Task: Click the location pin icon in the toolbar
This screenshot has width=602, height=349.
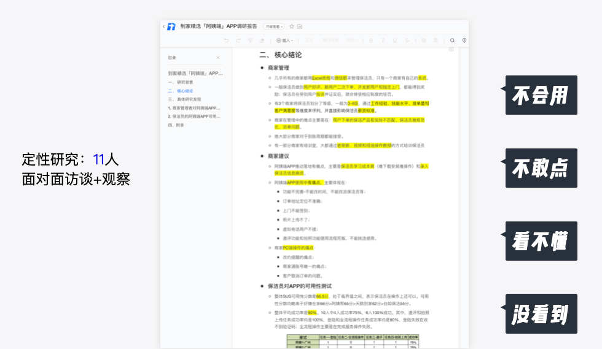Action: click(x=464, y=40)
